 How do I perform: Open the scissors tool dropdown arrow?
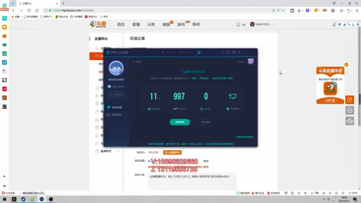click(302, 10)
